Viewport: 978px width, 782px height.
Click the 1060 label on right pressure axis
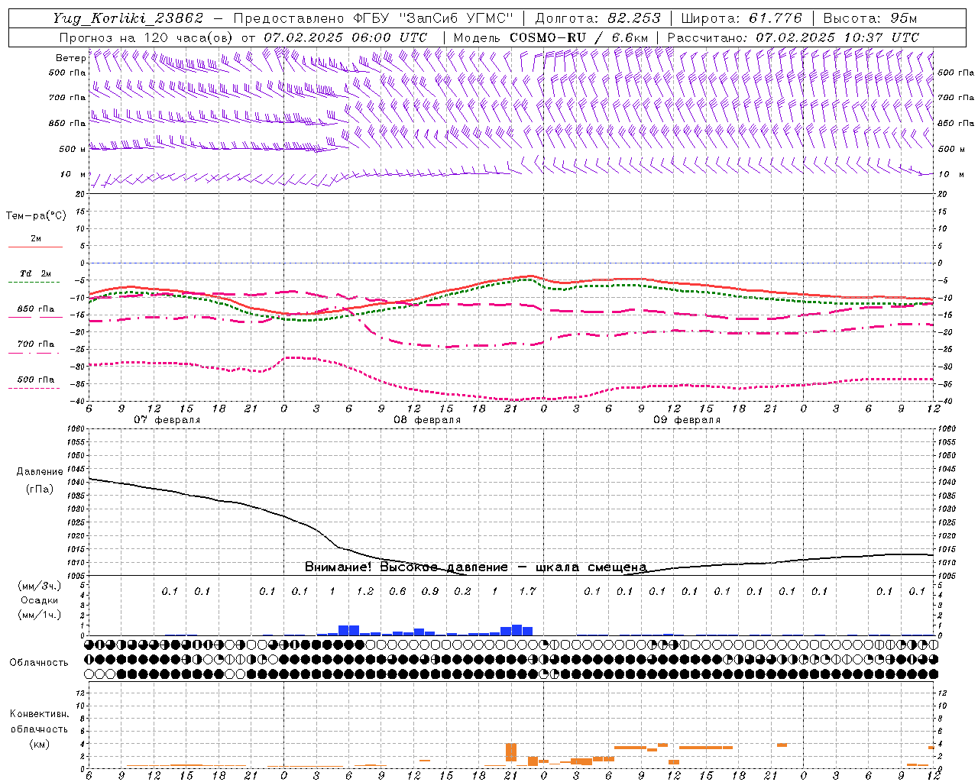[946, 429]
